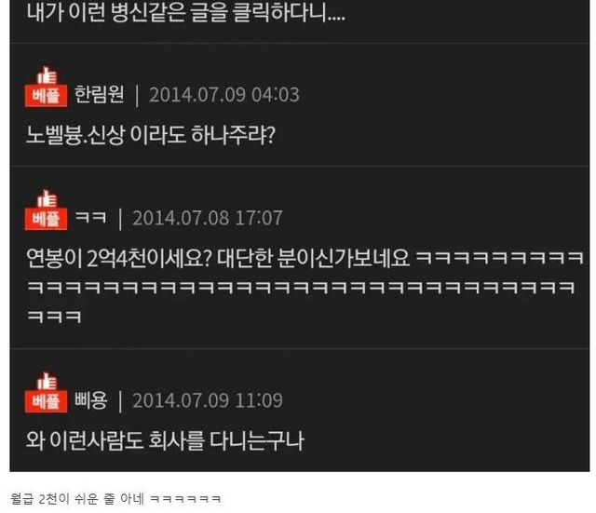Open the 한림원 user profile name
596x513 pixels.
pyautogui.click(x=100, y=94)
